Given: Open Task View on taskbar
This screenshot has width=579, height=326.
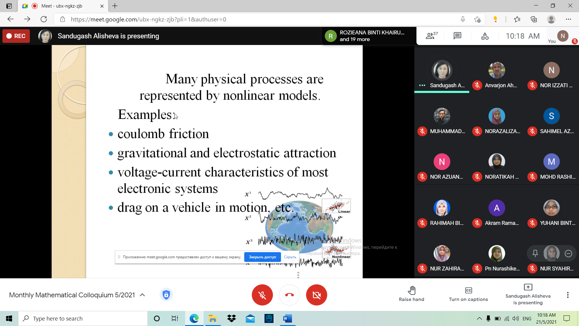Looking at the screenshot, I should 175,318.
